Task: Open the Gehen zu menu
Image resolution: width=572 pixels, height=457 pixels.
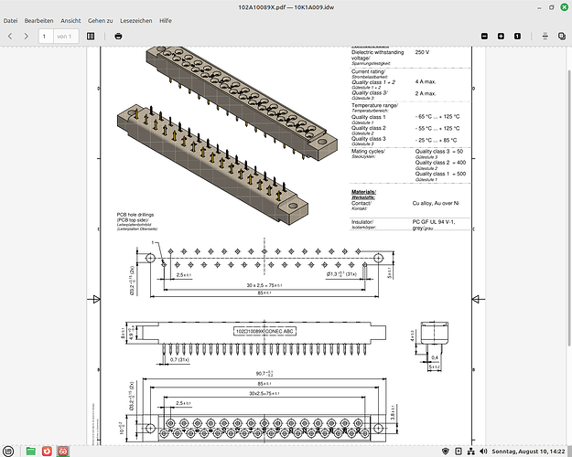Action: click(x=101, y=21)
